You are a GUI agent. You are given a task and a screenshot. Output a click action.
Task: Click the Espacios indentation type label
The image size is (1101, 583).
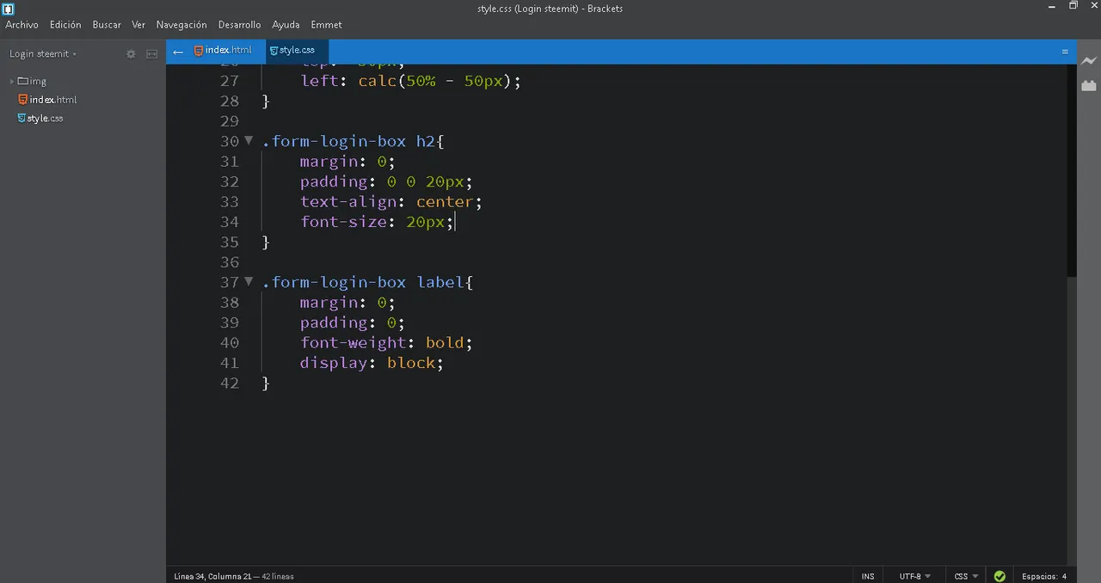1040,576
